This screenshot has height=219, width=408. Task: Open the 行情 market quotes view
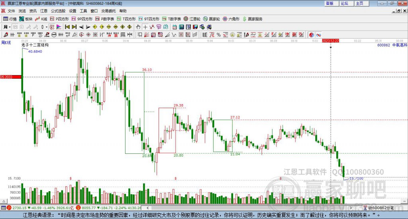pos(10,19)
